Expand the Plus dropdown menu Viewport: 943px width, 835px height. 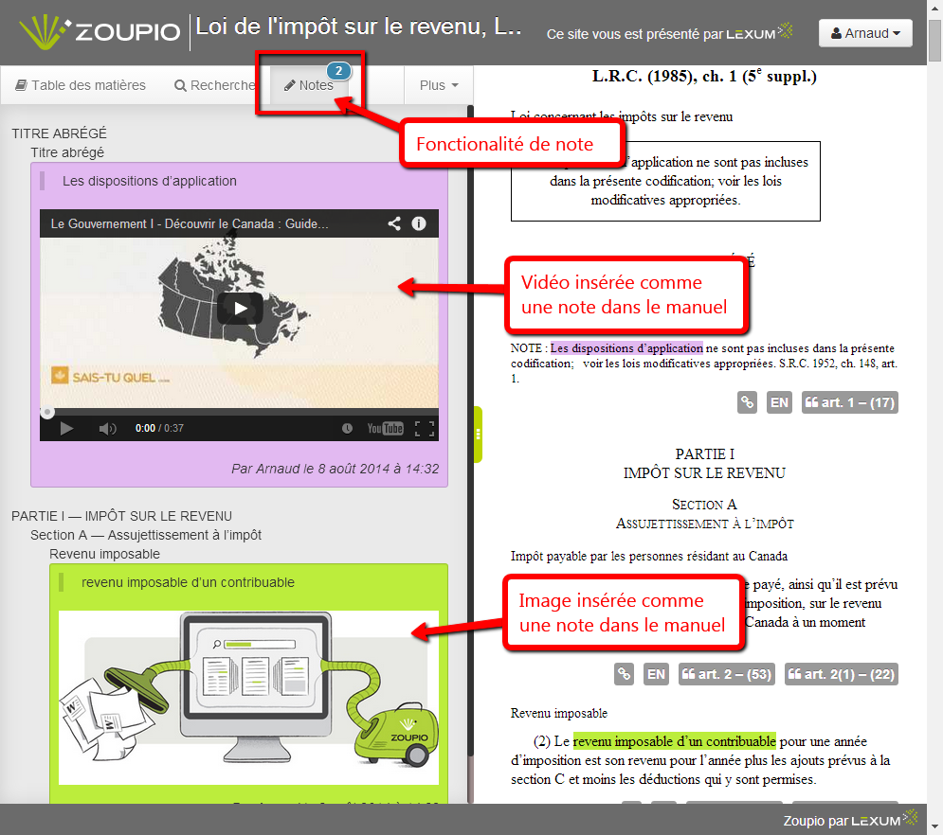coord(438,85)
